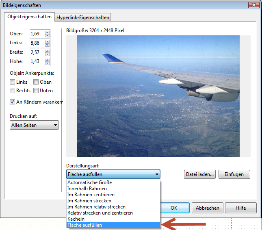The height and width of the screenshot is (230, 262).
Task: Decrease the Links value with down arrow
Action: pyautogui.click(x=48, y=45)
